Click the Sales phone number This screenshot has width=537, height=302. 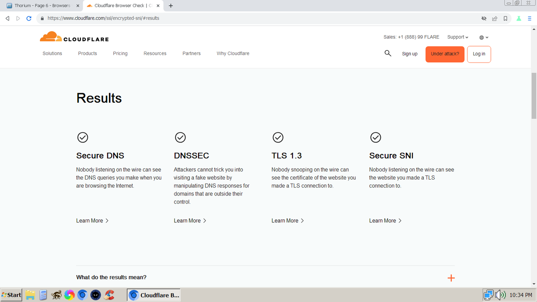click(412, 37)
